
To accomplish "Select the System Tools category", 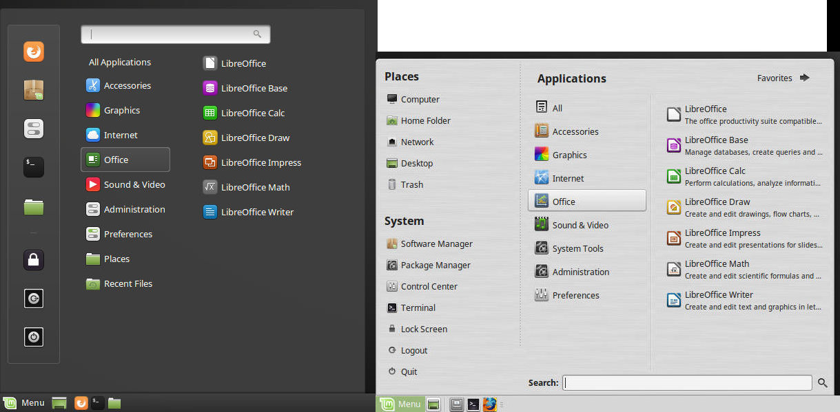I will [x=577, y=248].
